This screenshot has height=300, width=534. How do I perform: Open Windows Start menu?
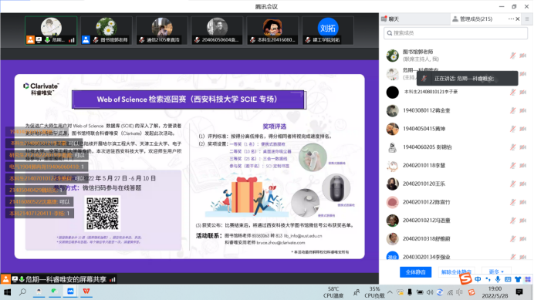click(x=7, y=292)
